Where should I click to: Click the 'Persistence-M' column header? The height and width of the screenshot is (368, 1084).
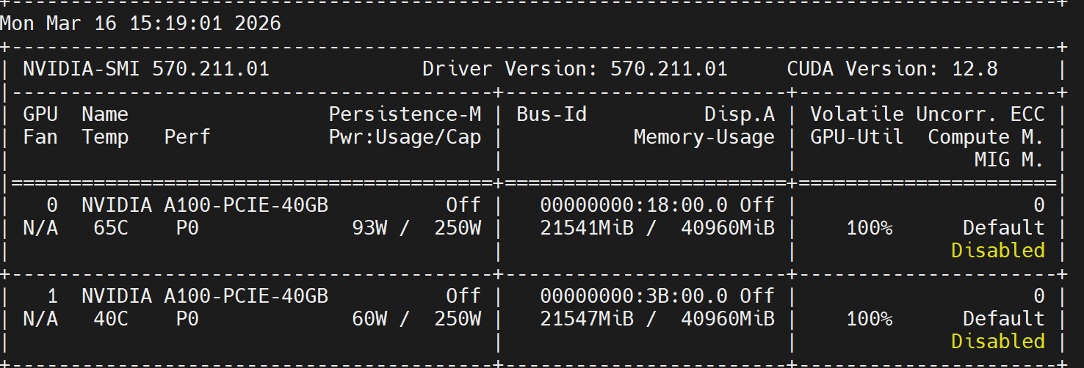(x=405, y=114)
